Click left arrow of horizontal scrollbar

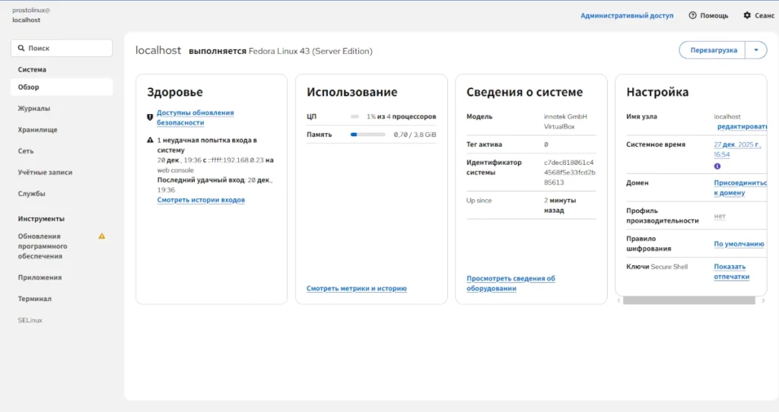(618, 300)
